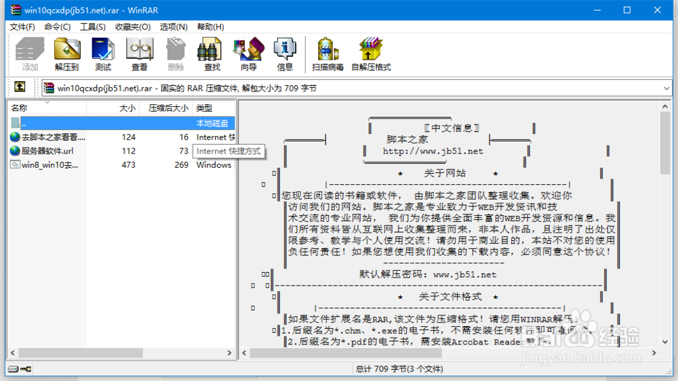Select the parent folder '..' row

[x=122, y=123]
